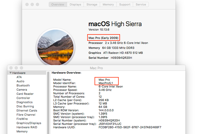Click SMC Version (system) value 1.39f5
Image resolution: width=197 pixels, height=134 pixels.
103,114
